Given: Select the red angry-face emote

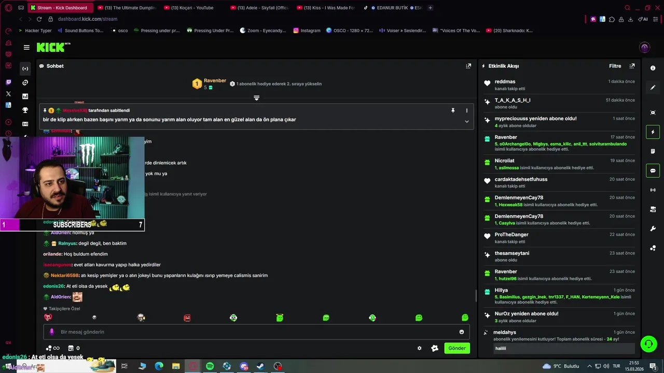Looking at the screenshot, I should click(187, 318).
